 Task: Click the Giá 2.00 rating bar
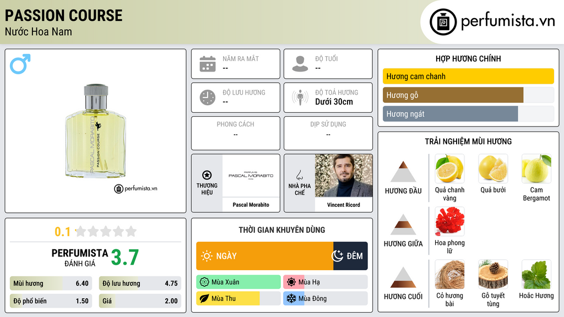click(140, 301)
